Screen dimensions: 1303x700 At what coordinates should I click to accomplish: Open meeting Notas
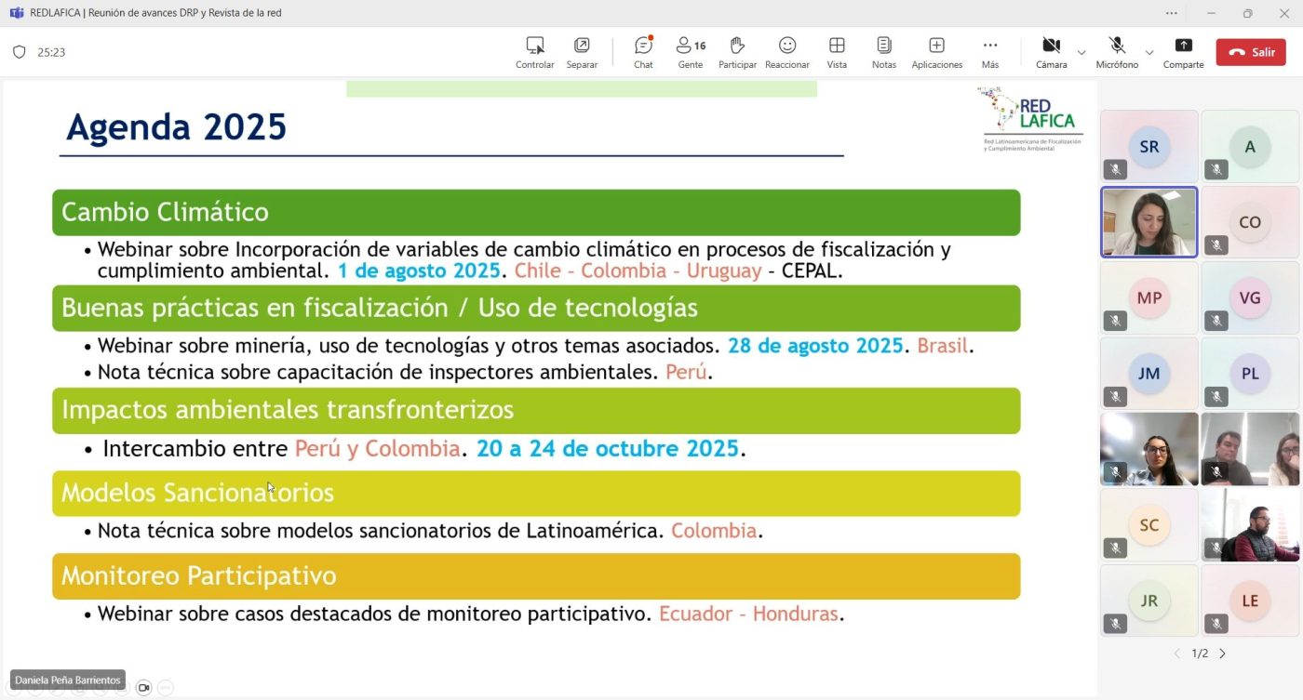click(884, 52)
